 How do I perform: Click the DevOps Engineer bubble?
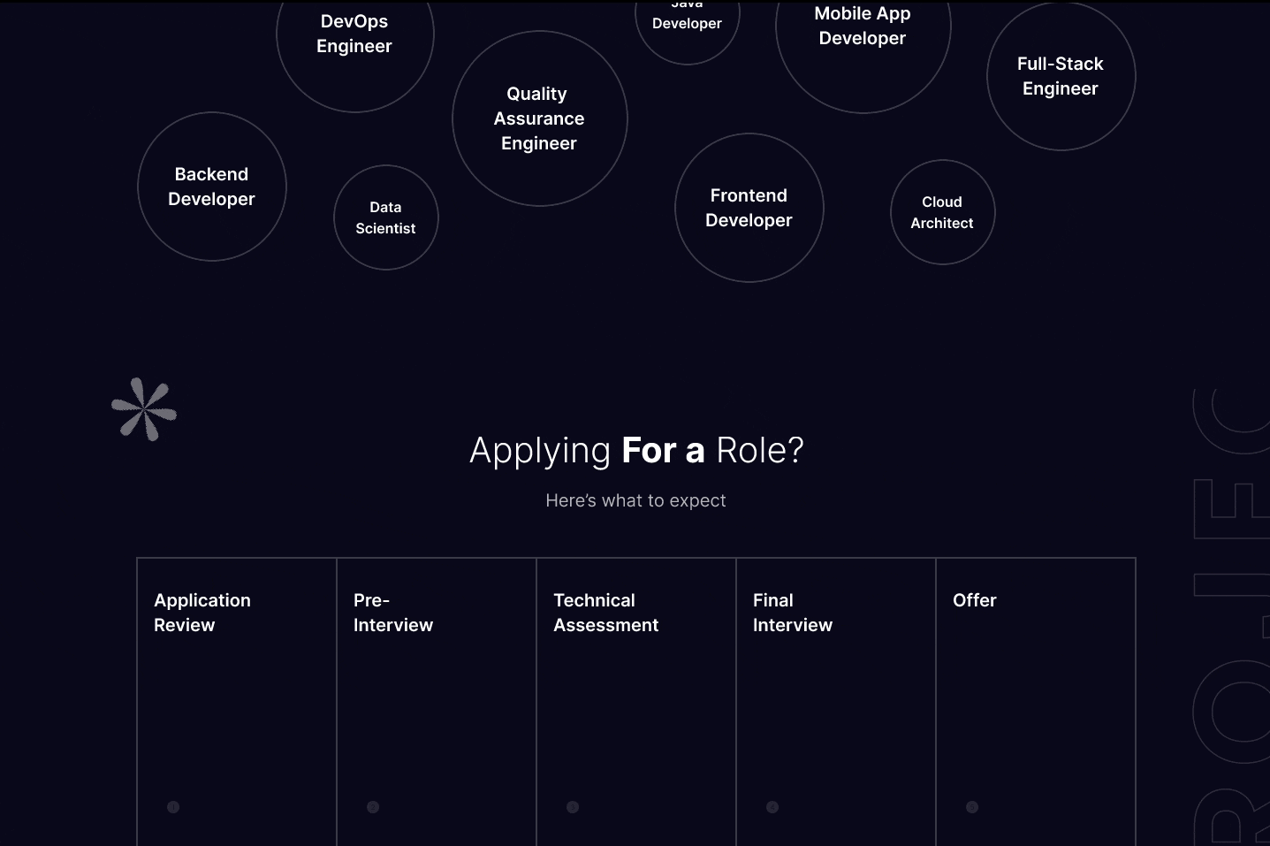click(x=355, y=35)
